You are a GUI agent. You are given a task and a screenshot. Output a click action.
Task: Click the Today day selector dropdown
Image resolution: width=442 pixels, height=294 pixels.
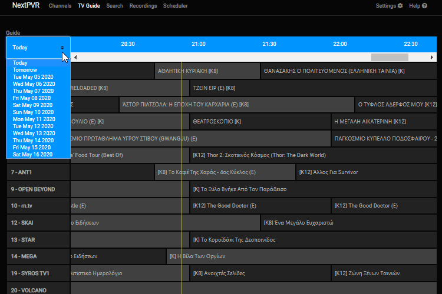pos(38,48)
